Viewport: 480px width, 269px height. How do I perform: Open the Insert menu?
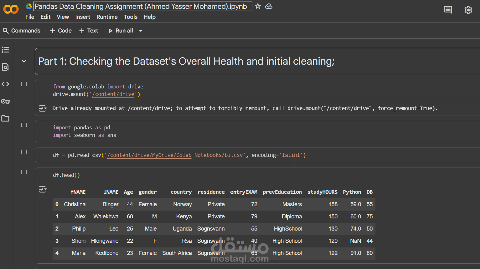tap(83, 17)
